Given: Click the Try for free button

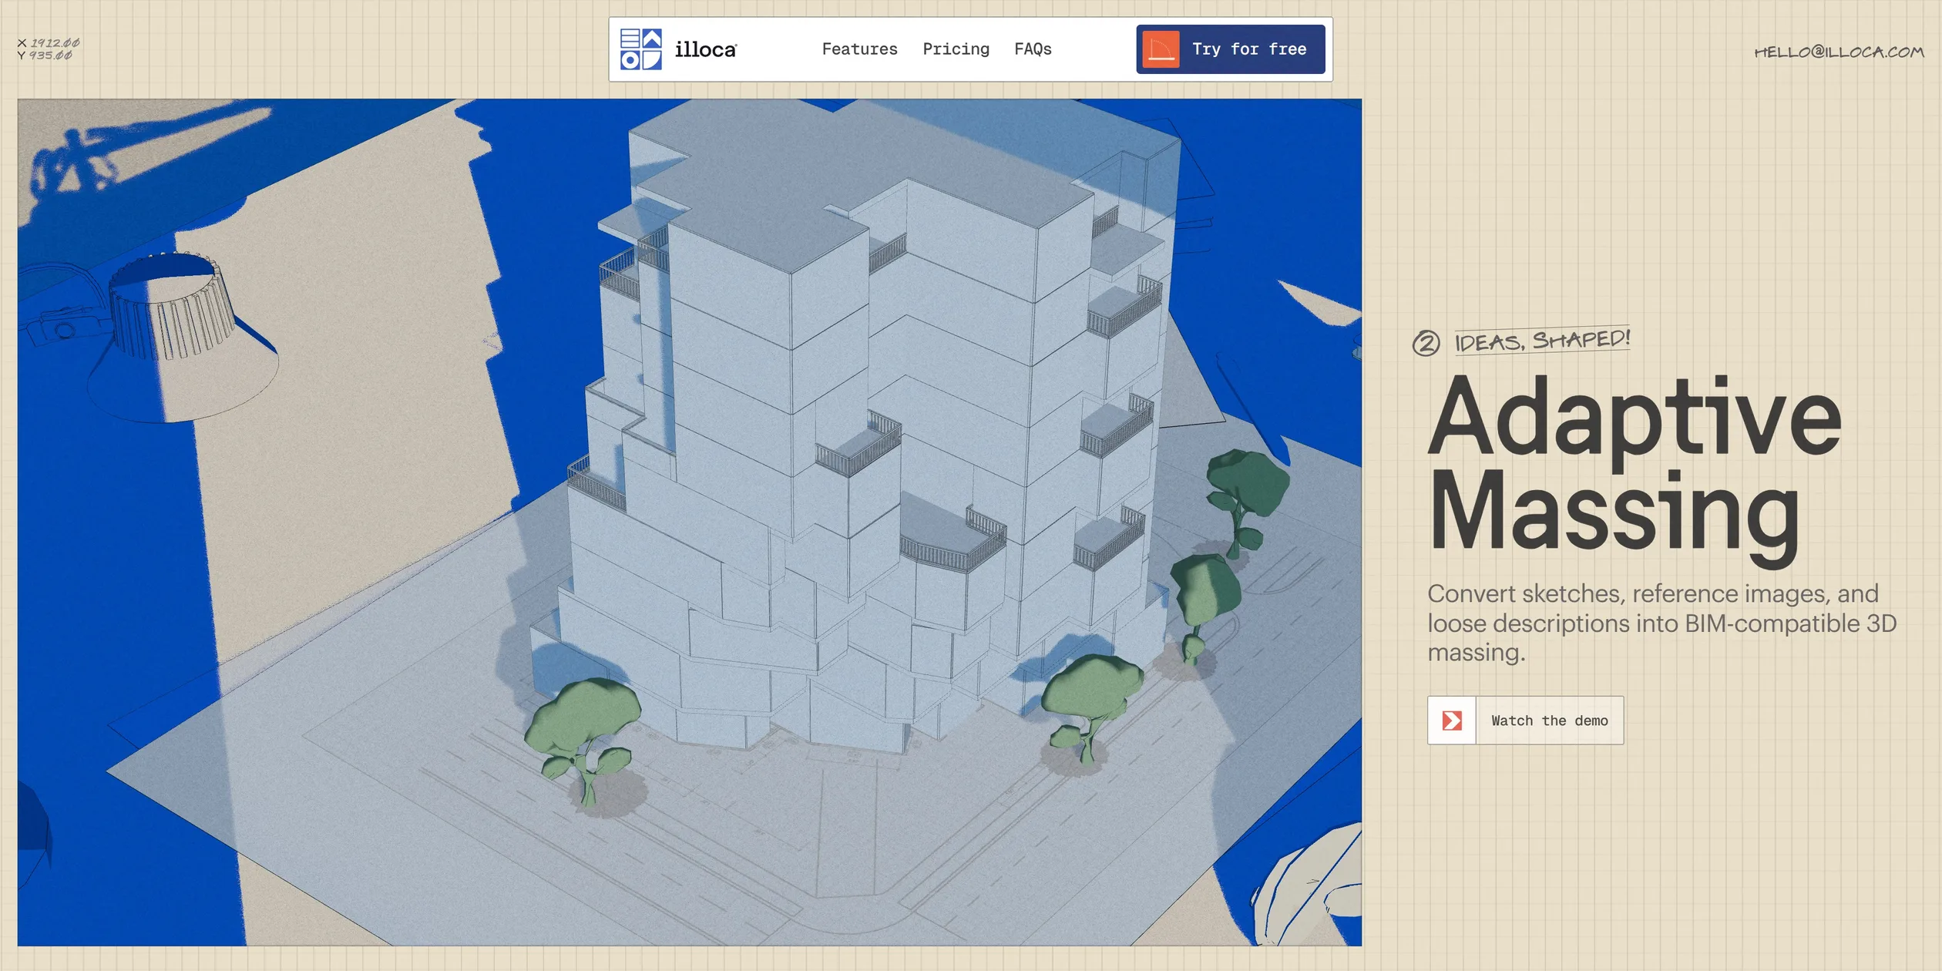Looking at the screenshot, I should click(x=1230, y=49).
